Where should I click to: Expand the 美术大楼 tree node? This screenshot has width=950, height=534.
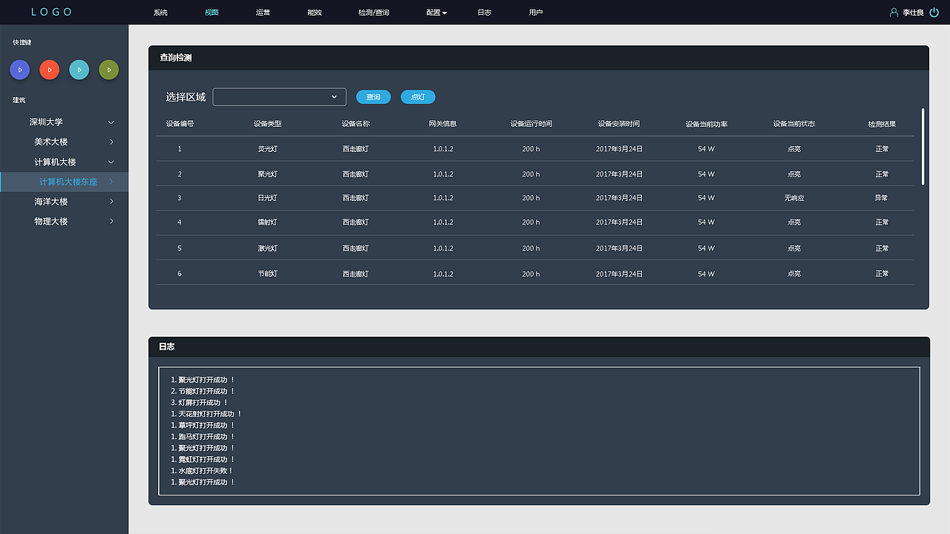111,142
